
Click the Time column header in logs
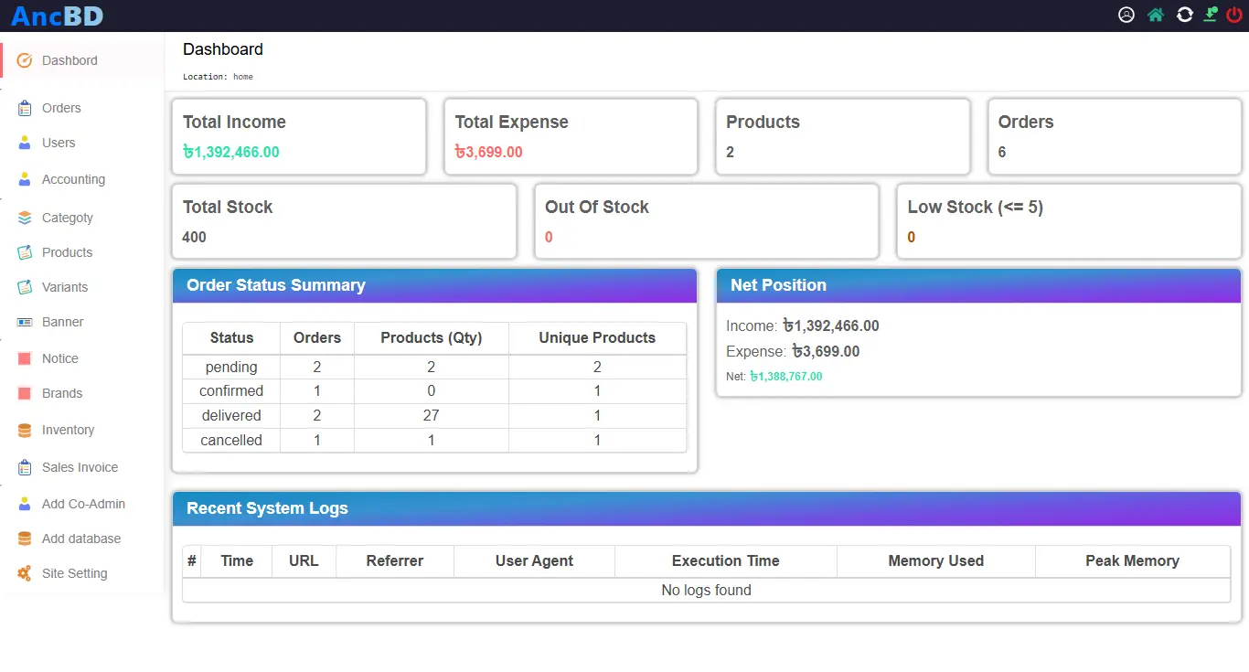coord(237,561)
